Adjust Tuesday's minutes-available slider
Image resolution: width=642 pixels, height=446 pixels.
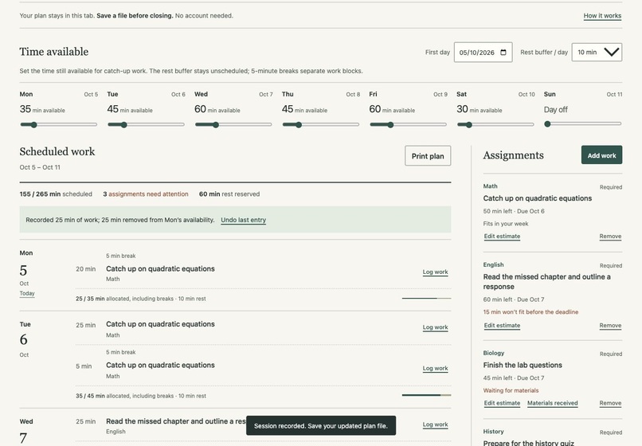pyautogui.click(x=146, y=124)
